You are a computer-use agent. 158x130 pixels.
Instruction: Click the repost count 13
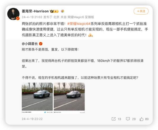click(x=119, y=119)
